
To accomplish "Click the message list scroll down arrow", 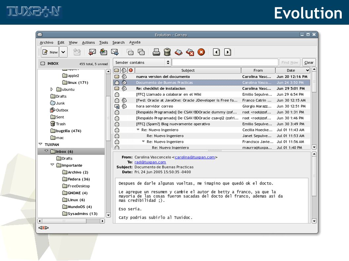I will click(314, 147).
